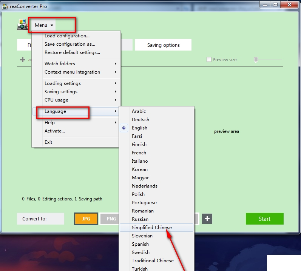
Task: Expand the CPU usage submenu
Action: pyautogui.click(x=76, y=100)
